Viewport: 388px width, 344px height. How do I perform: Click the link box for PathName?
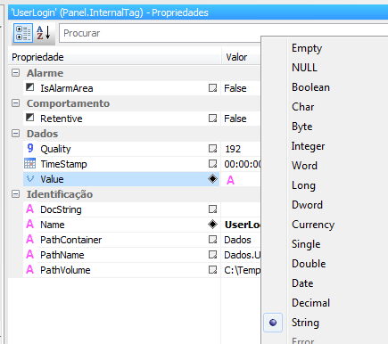point(212,255)
